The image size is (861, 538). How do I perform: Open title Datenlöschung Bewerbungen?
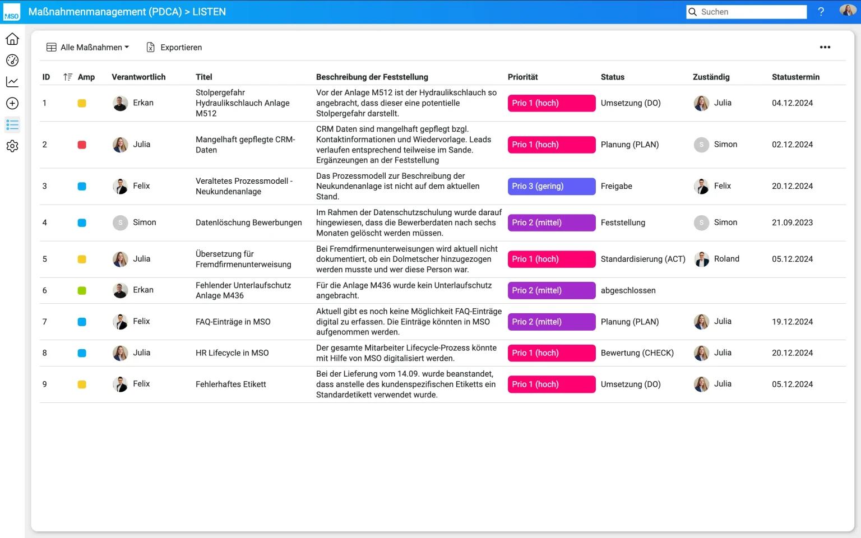(x=249, y=222)
